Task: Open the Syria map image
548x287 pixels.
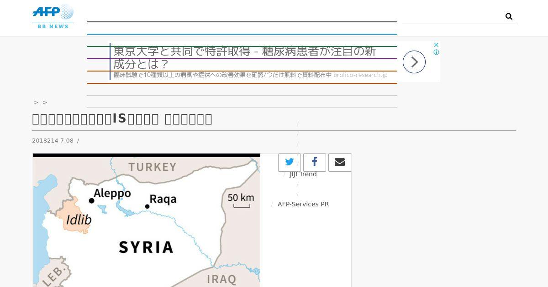Action: tap(147, 220)
